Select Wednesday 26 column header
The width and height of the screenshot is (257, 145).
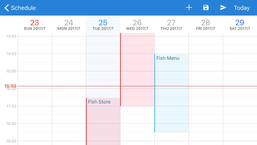pos(137,25)
